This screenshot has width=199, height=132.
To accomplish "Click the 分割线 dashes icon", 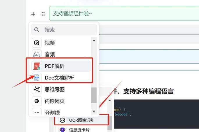I will [37, 112].
